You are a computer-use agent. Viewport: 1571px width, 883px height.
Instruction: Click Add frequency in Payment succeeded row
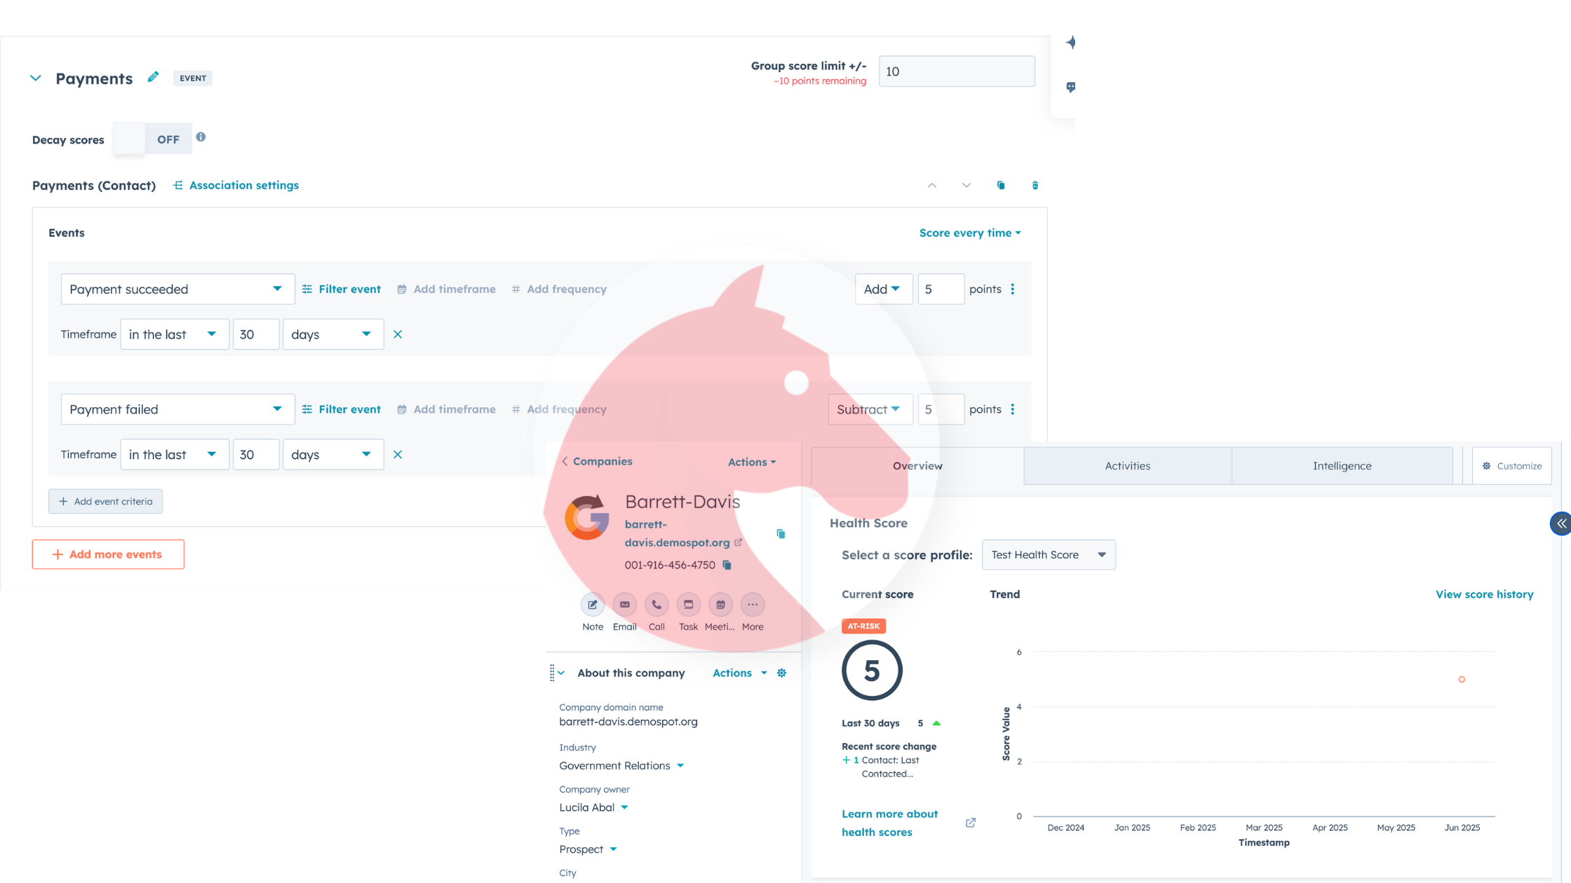click(x=559, y=289)
